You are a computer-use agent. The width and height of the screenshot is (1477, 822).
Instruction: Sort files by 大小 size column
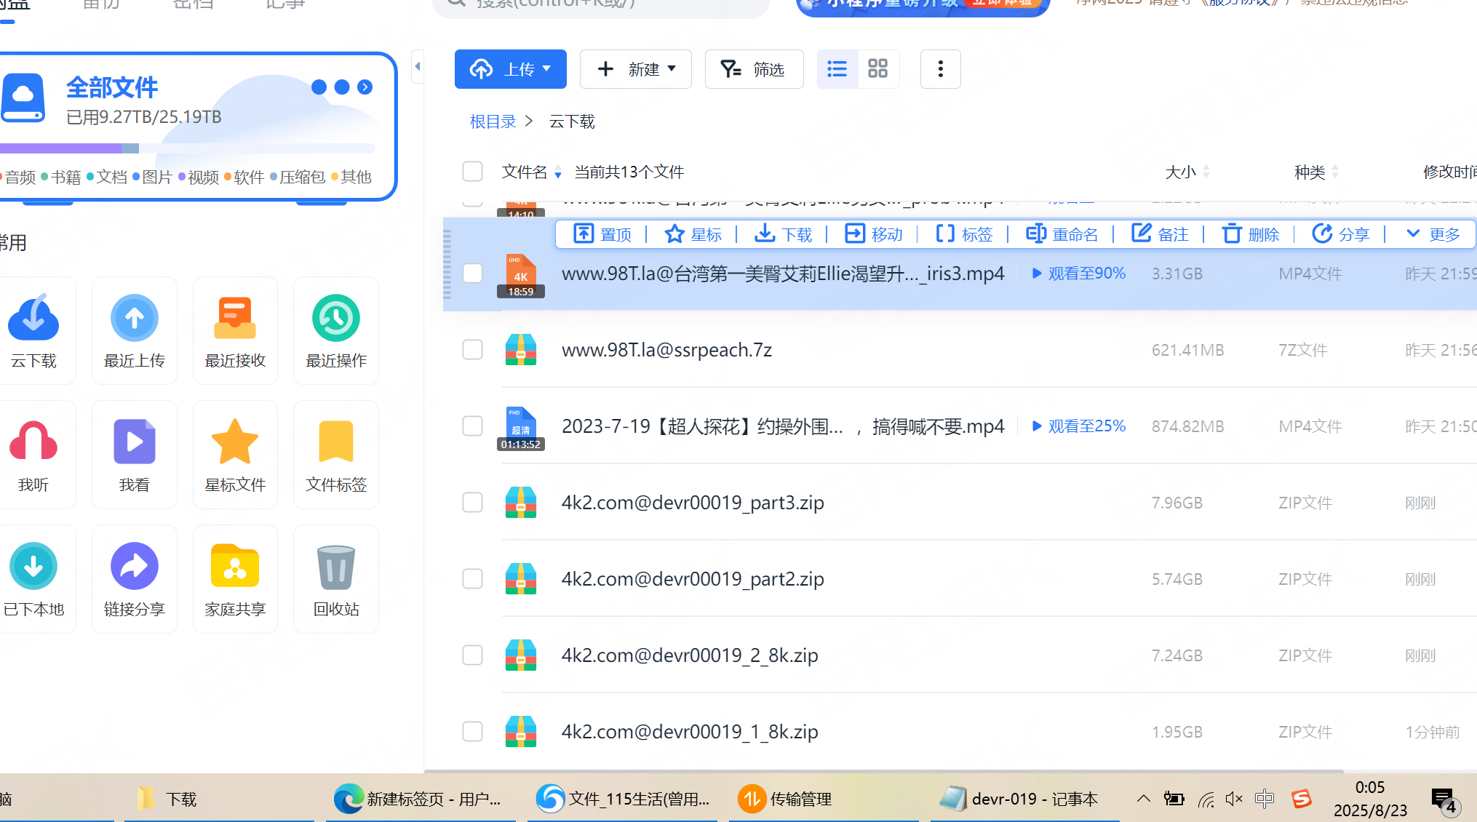coord(1187,172)
